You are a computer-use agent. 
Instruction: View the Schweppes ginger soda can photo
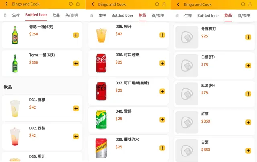click(101, 148)
